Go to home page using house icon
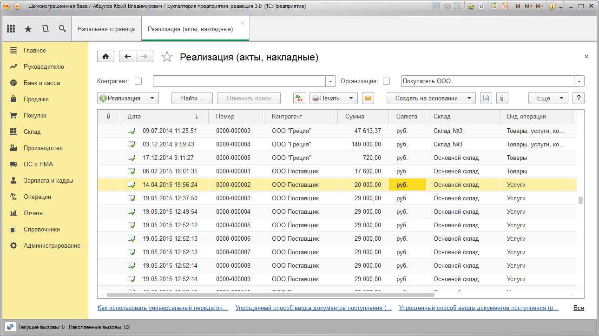This screenshot has height=336, width=599. pyautogui.click(x=105, y=57)
